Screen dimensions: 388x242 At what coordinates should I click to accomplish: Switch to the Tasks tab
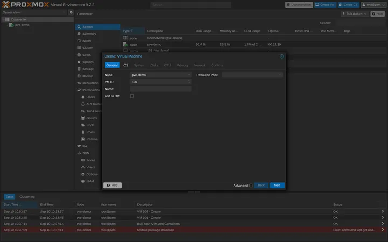(x=9, y=197)
